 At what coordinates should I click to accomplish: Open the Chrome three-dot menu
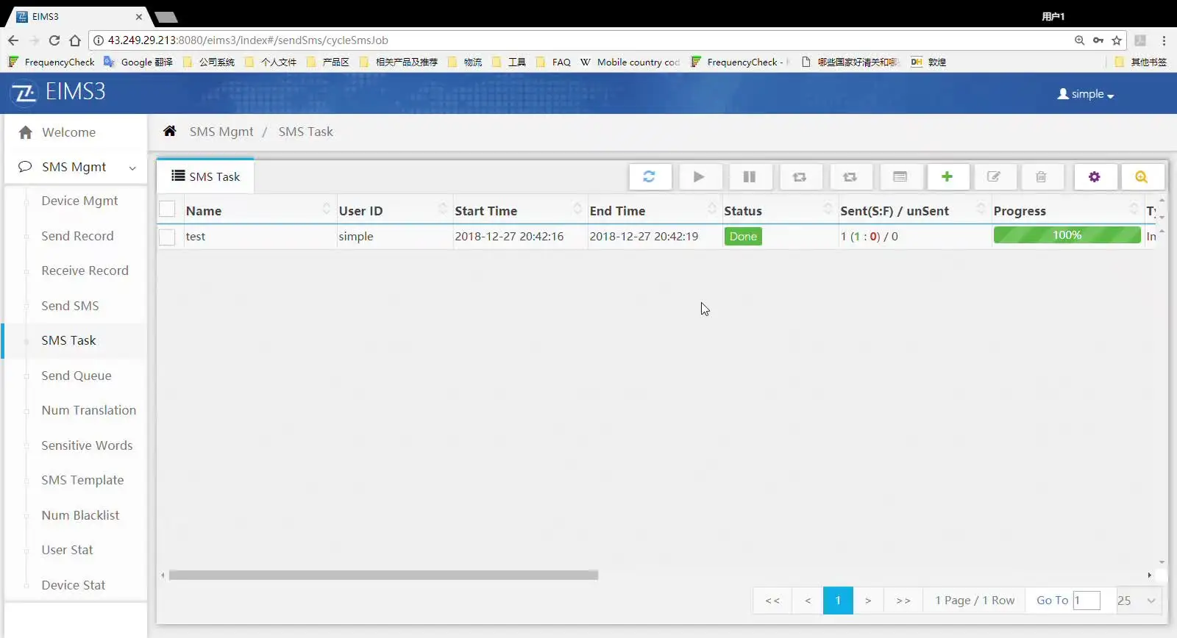pos(1164,40)
